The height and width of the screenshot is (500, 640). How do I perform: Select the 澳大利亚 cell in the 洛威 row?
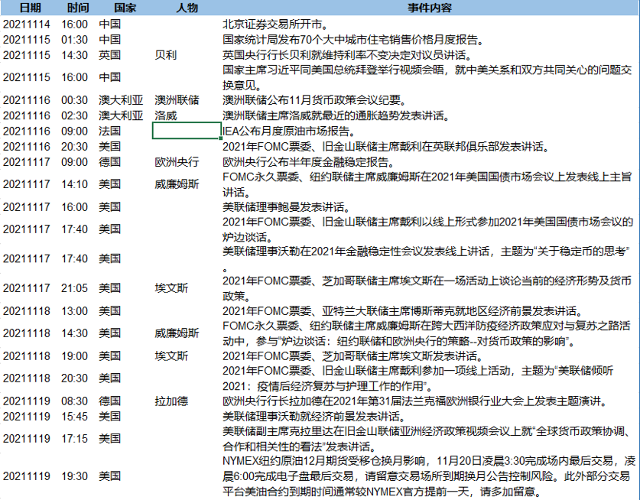coord(121,115)
